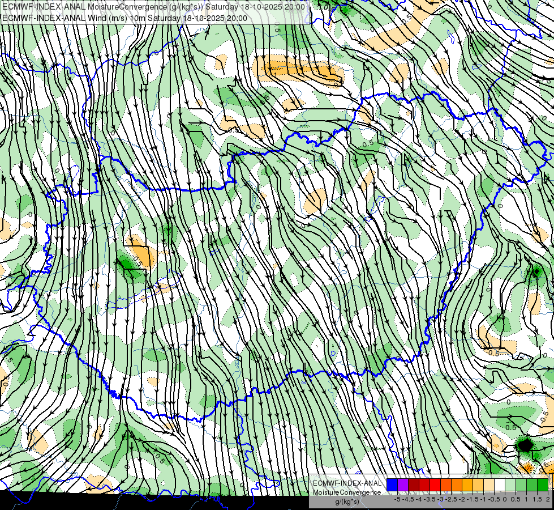Click the blue legend swatch below -5
554x510 pixels.
(x=392, y=485)
